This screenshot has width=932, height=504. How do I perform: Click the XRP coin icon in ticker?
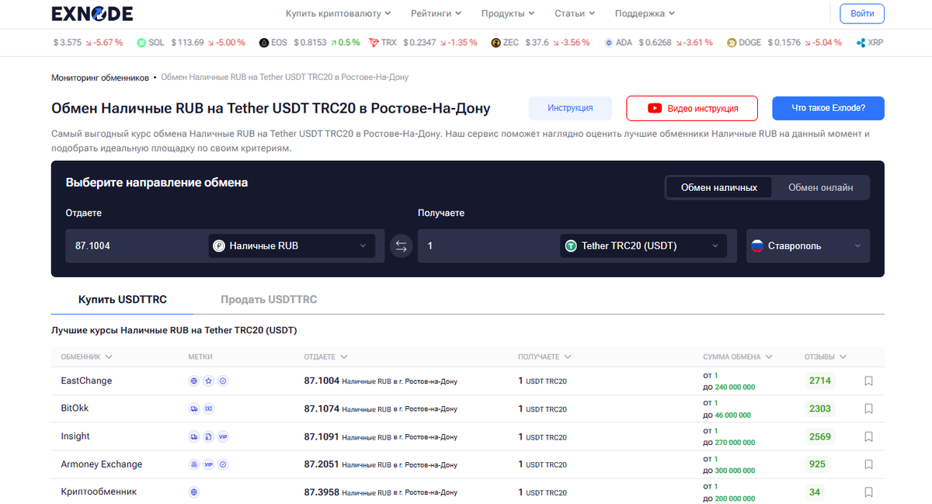(x=861, y=43)
